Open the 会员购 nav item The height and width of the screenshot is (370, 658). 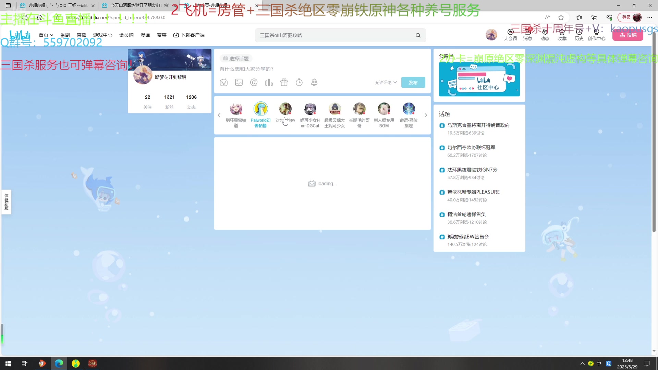pos(126,35)
